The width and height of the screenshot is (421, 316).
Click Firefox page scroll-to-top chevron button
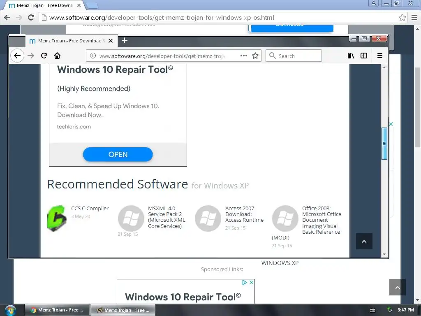point(364,241)
